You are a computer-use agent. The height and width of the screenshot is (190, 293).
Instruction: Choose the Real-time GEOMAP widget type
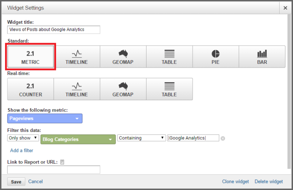coord(123,89)
